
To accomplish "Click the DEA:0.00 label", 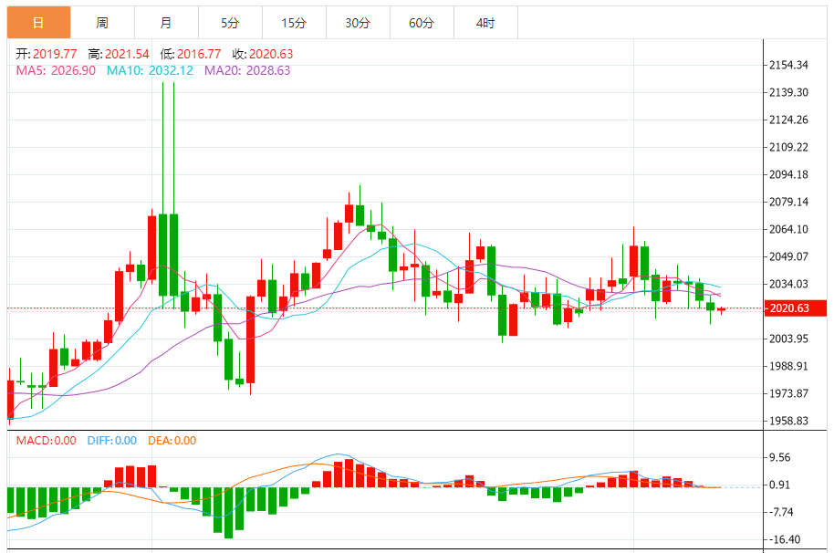I will point(172,441).
